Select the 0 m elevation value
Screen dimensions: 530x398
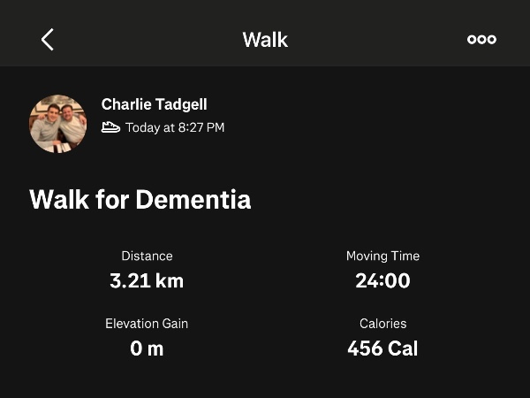coord(147,348)
